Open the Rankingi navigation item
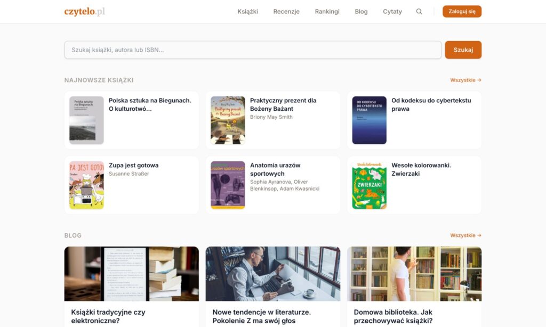Screen dimensions: 546x327 pos(327,12)
